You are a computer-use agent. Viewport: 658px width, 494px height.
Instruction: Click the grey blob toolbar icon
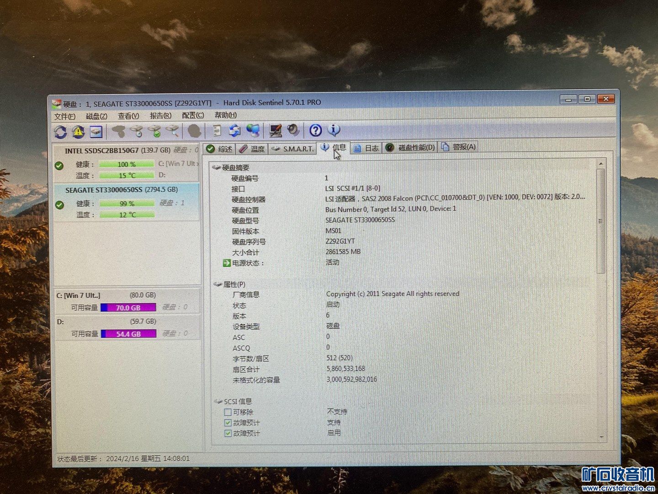tap(195, 131)
